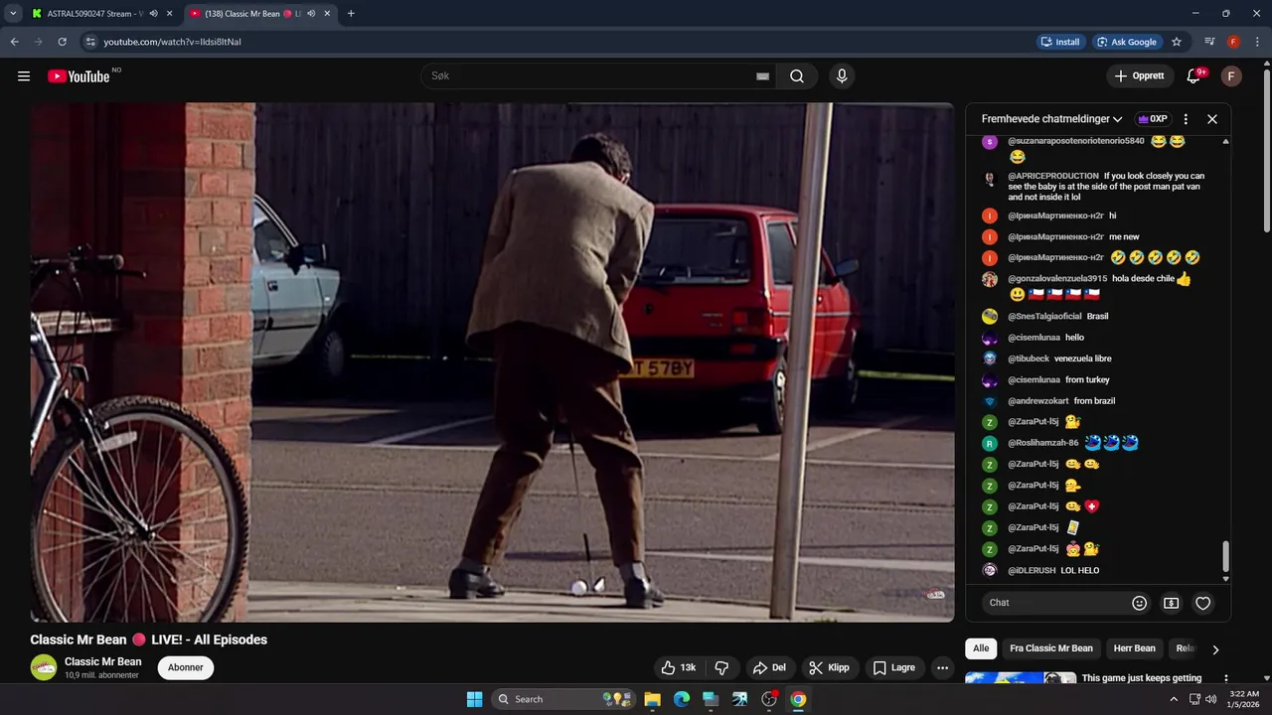
Task: Toggle the system volume tray icon
Action: [1210, 699]
